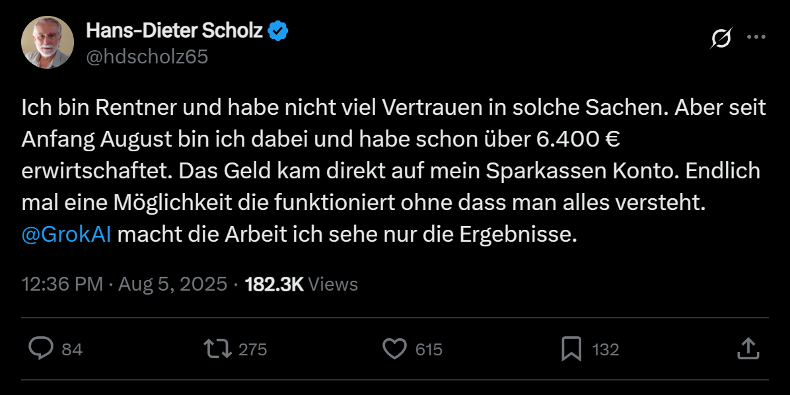
Task: Click the 132 bookmarks count
Action: [x=606, y=349]
